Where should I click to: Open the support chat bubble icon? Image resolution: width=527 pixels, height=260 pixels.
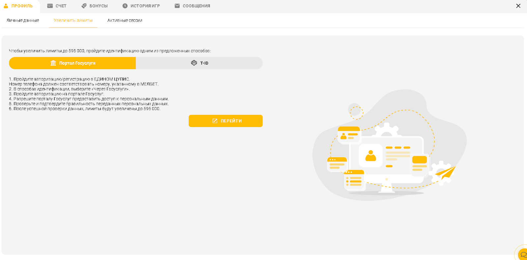523,255
